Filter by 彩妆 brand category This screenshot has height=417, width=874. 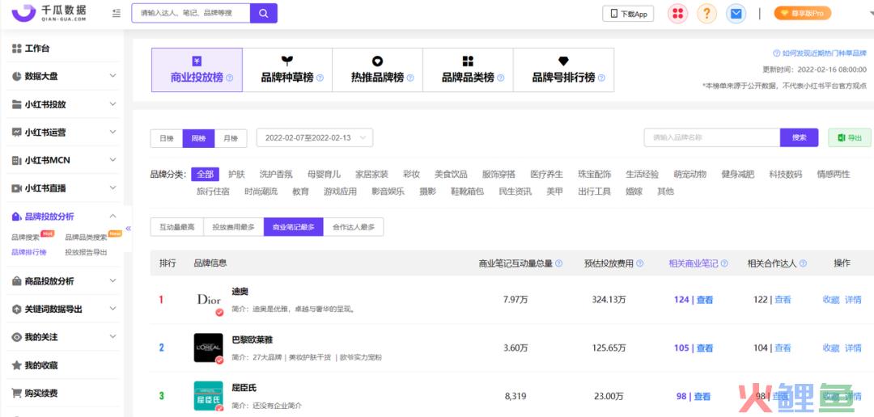(x=411, y=175)
